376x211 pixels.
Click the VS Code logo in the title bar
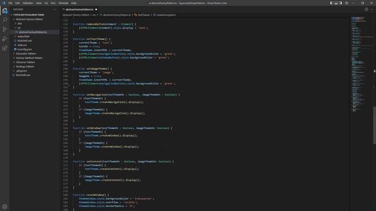(4, 3)
